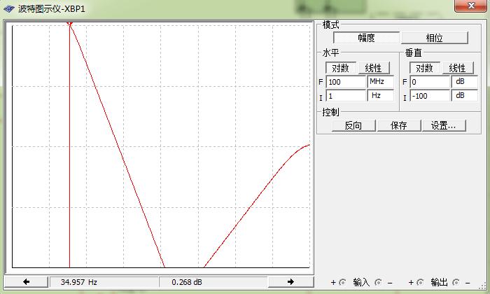Image resolution: width=490 pixels, height=294 pixels.
Task: Move cursor right with the right arrow button
Action: [290, 281]
